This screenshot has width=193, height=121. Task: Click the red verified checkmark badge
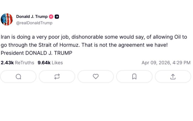coord(51,17)
